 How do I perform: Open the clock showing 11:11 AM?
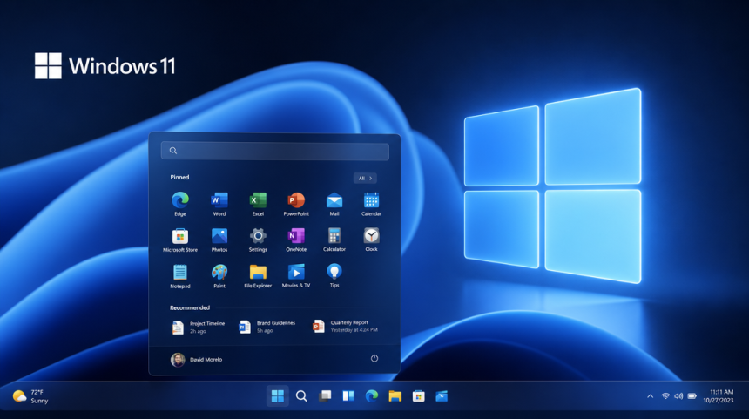719,396
